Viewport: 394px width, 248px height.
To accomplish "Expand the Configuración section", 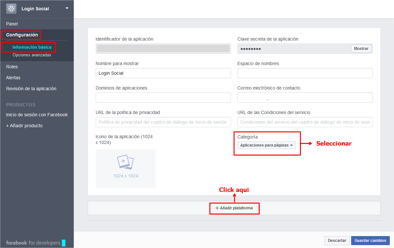I will pyautogui.click(x=22, y=35).
